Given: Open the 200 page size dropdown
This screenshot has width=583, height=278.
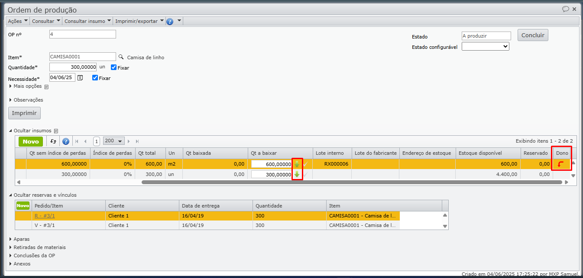Looking at the screenshot, I should (x=114, y=141).
